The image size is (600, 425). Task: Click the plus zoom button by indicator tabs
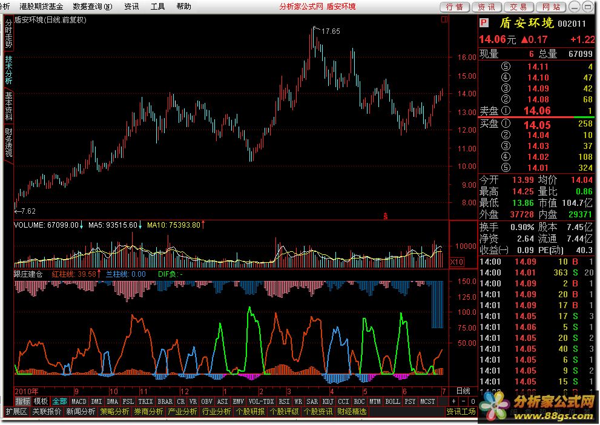click(454, 401)
